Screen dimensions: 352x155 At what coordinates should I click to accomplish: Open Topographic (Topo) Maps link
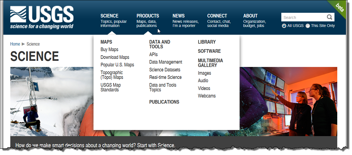point(112,75)
